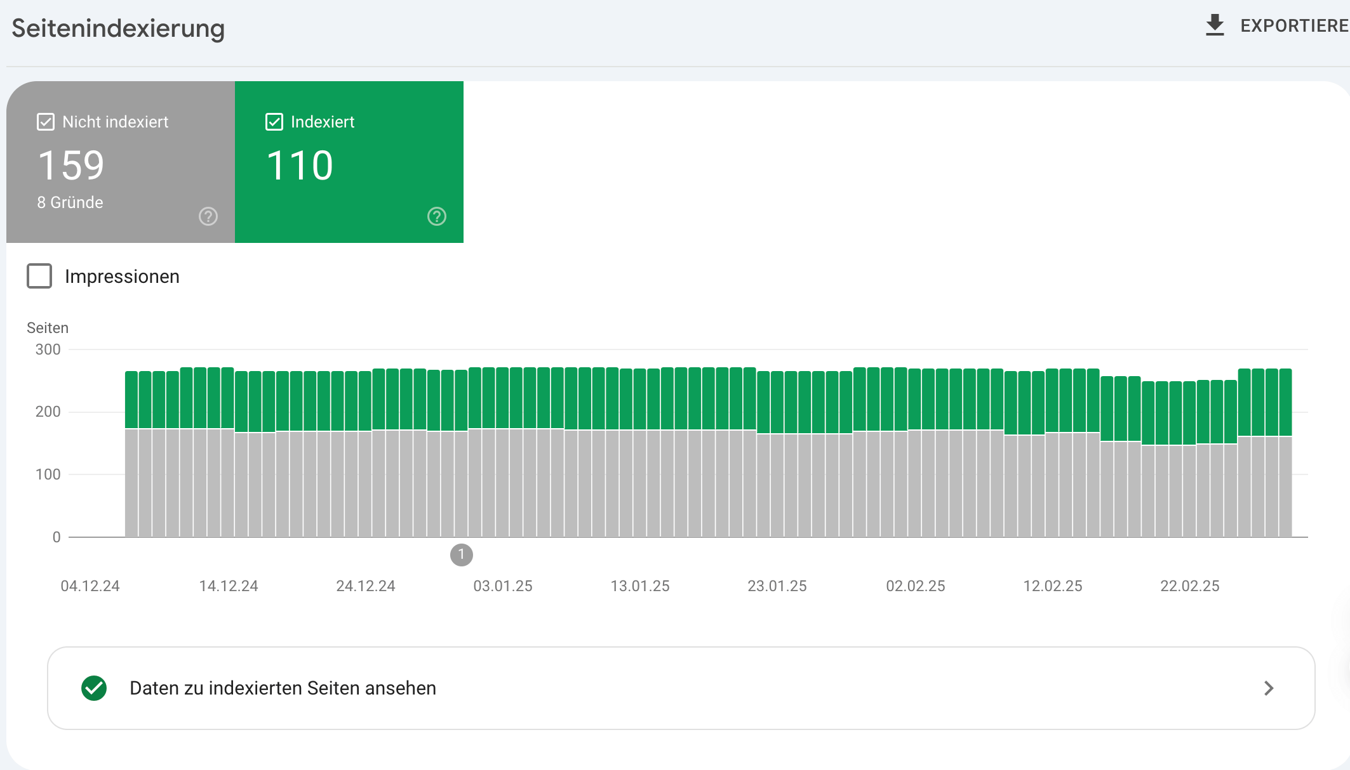Click the 04.12.24 date label

click(x=90, y=586)
